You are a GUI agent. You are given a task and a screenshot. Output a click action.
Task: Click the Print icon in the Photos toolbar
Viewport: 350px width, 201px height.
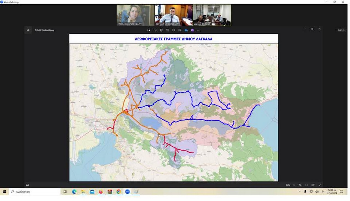click(180, 30)
